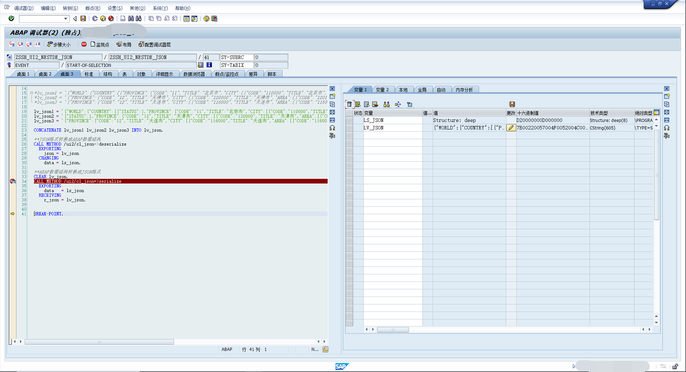Click the full-screen icon beside variables panel
This screenshot has height=372, width=686.
point(667,112)
